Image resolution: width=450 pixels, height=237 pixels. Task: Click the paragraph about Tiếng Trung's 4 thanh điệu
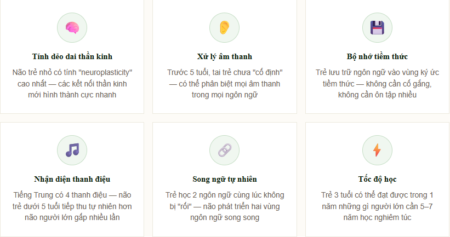[x=72, y=206]
